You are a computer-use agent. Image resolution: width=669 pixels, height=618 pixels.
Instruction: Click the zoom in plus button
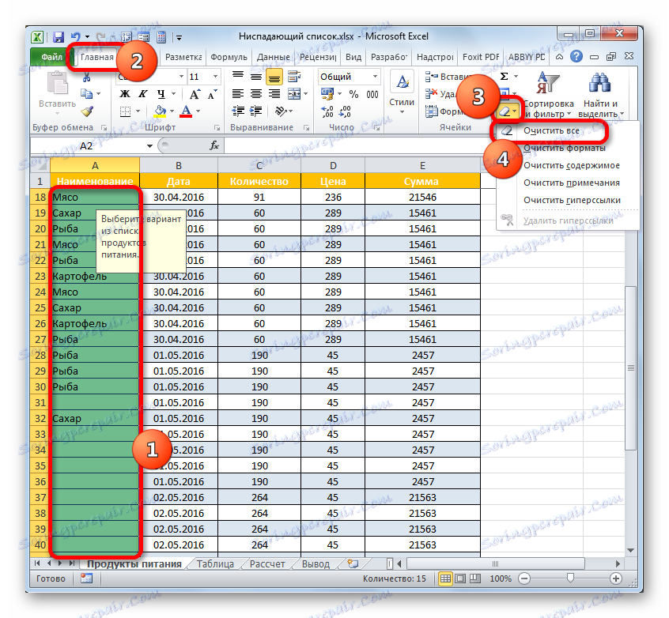[x=616, y=578]
